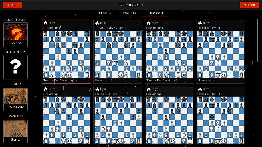The image size is (262, 147).
Task: Click flame icon on Hikaru (3423) card
Action: [x=149, y=23]
